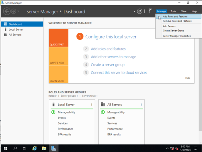202x152 pixels.
Task: Open the What's New tile
Action: point(59,56)
